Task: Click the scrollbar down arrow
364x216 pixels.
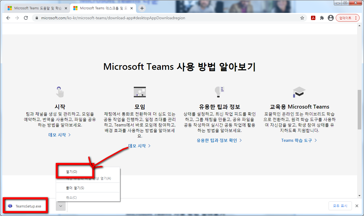Action: point(359,196)
